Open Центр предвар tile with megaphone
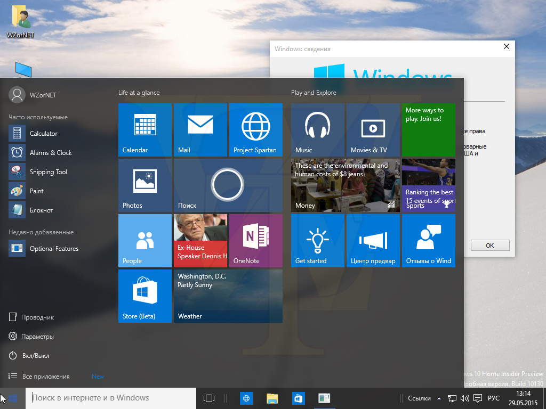 click(x=373, y=241)
